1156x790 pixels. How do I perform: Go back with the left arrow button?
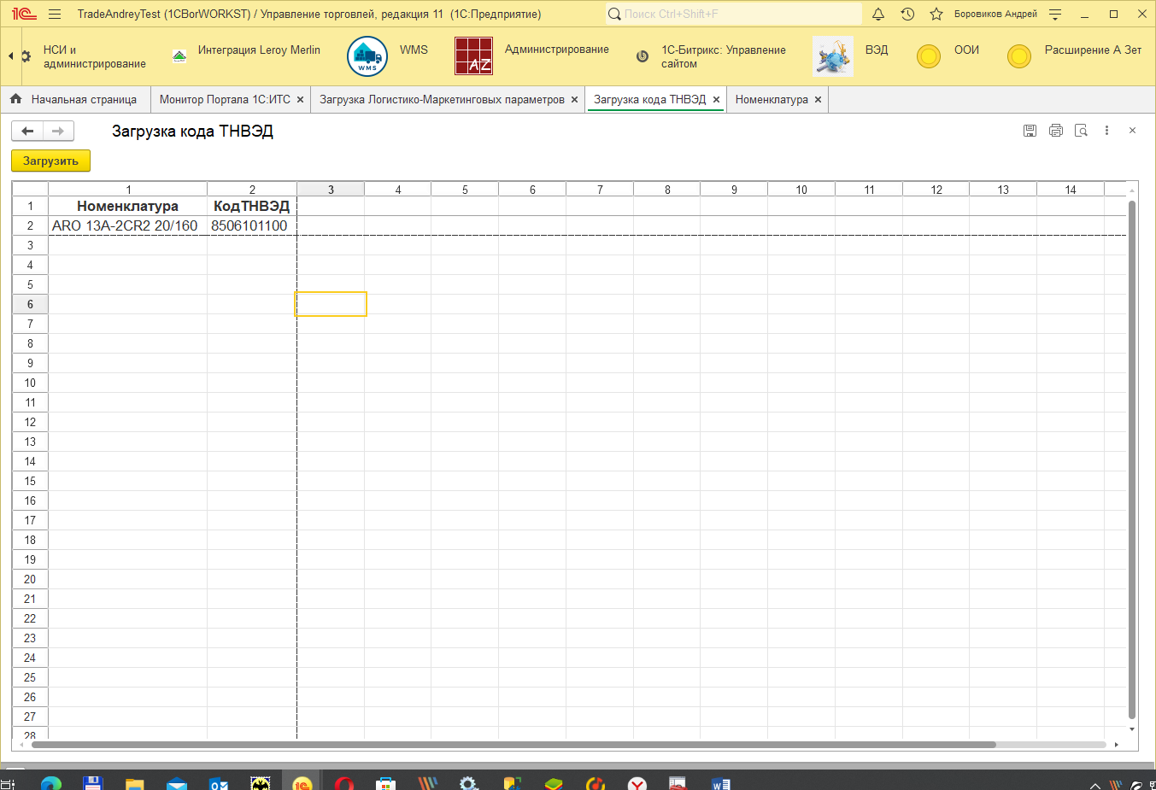click(27, 131)
